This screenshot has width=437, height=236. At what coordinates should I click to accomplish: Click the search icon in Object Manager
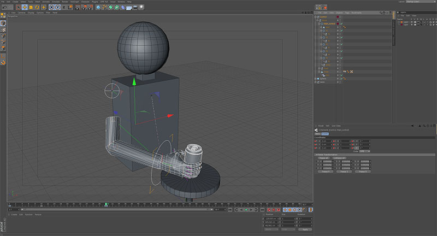coord(380,13)
